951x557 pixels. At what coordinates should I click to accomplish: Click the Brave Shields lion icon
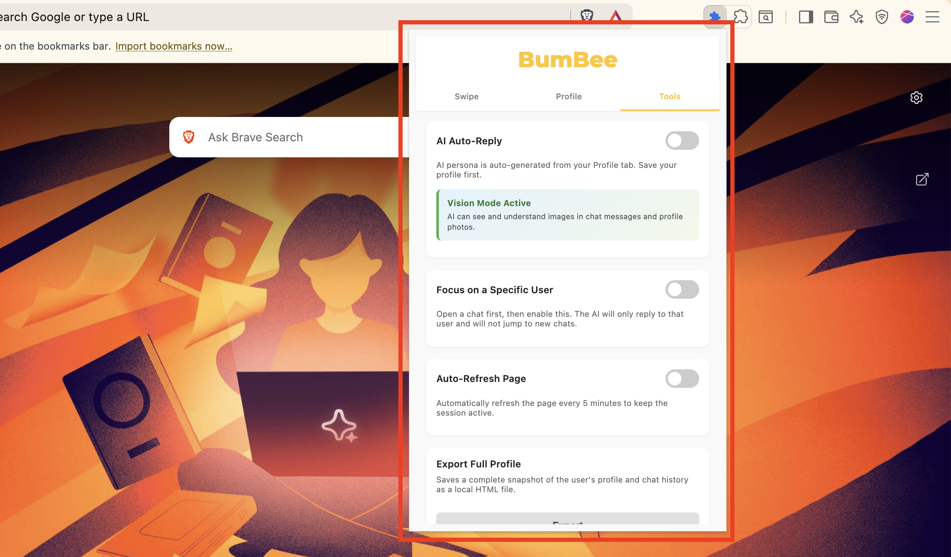(x=587, y=16)
